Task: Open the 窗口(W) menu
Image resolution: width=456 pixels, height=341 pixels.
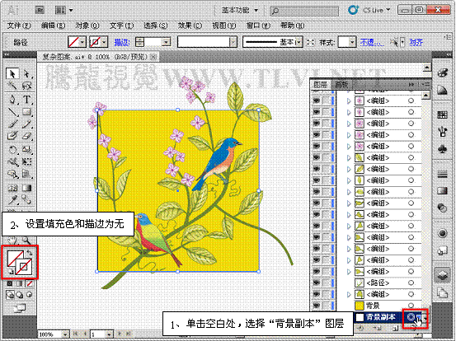Action: point(258,26)
